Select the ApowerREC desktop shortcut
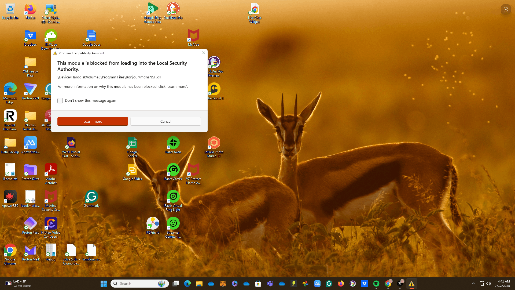Screen dimensions: 515x290 coord(10,199)
